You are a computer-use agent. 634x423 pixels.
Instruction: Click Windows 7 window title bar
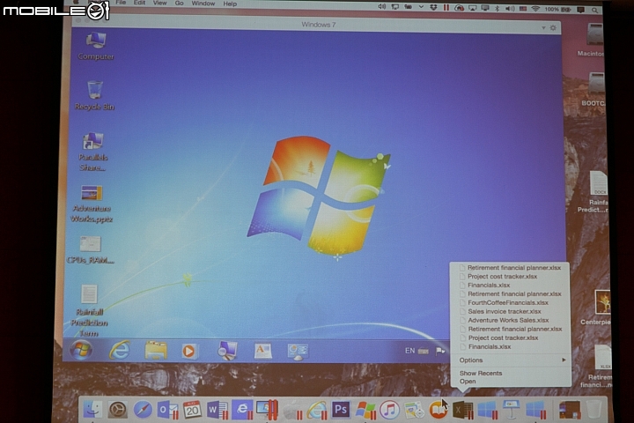point(316,26)
